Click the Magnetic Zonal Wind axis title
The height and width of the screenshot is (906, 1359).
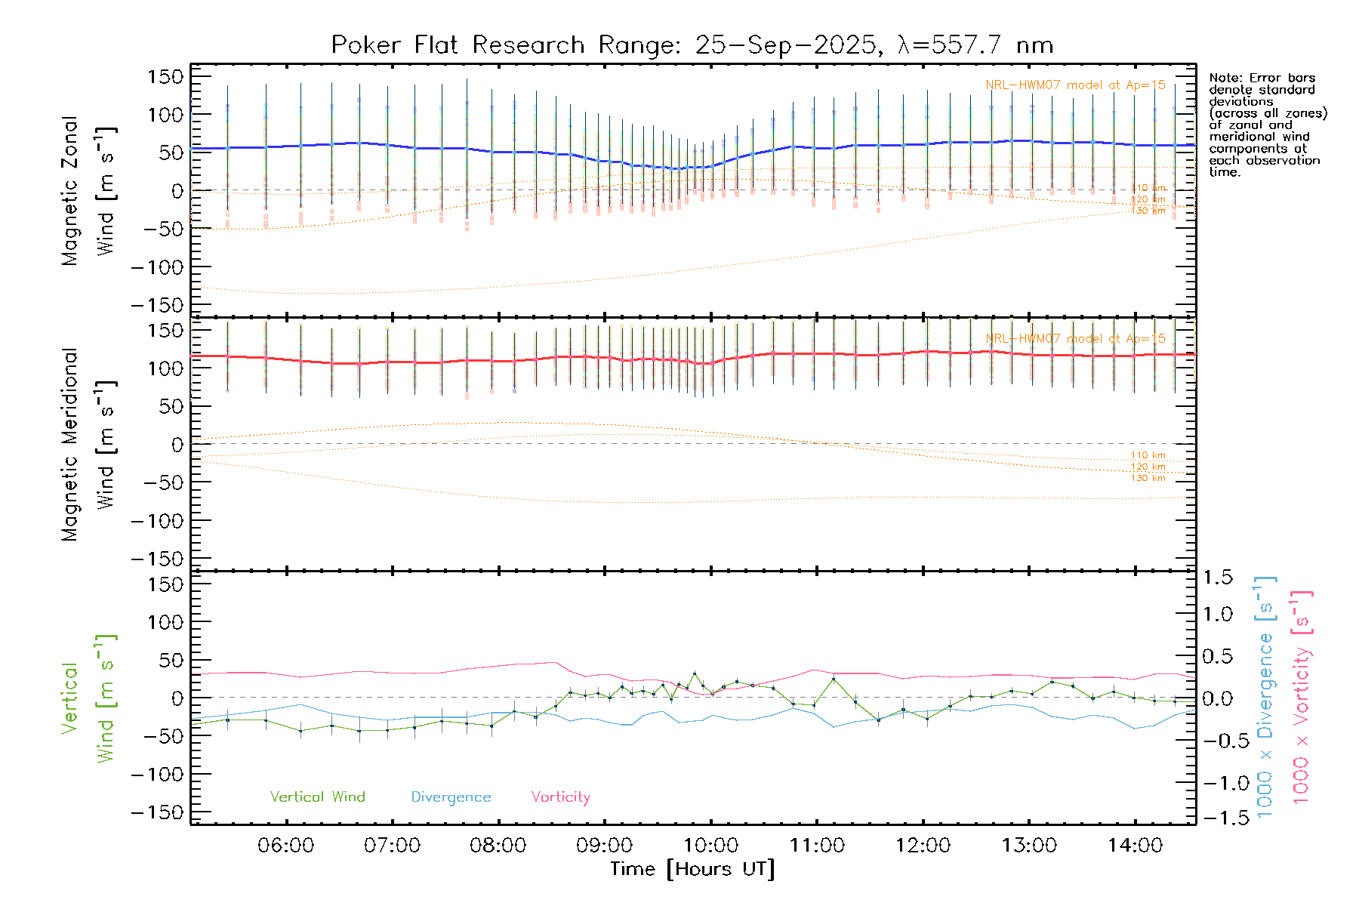coord(87,190)
